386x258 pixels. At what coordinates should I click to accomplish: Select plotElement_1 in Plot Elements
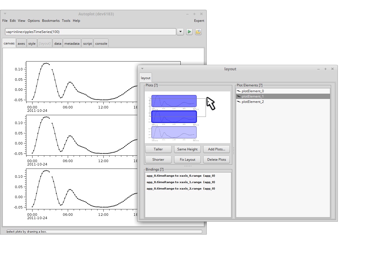pyautogui.click(x=253, y=96)
